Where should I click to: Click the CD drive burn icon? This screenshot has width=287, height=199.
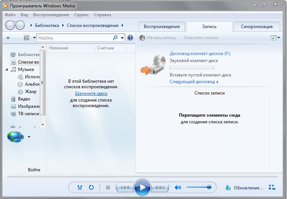[153, 65]
